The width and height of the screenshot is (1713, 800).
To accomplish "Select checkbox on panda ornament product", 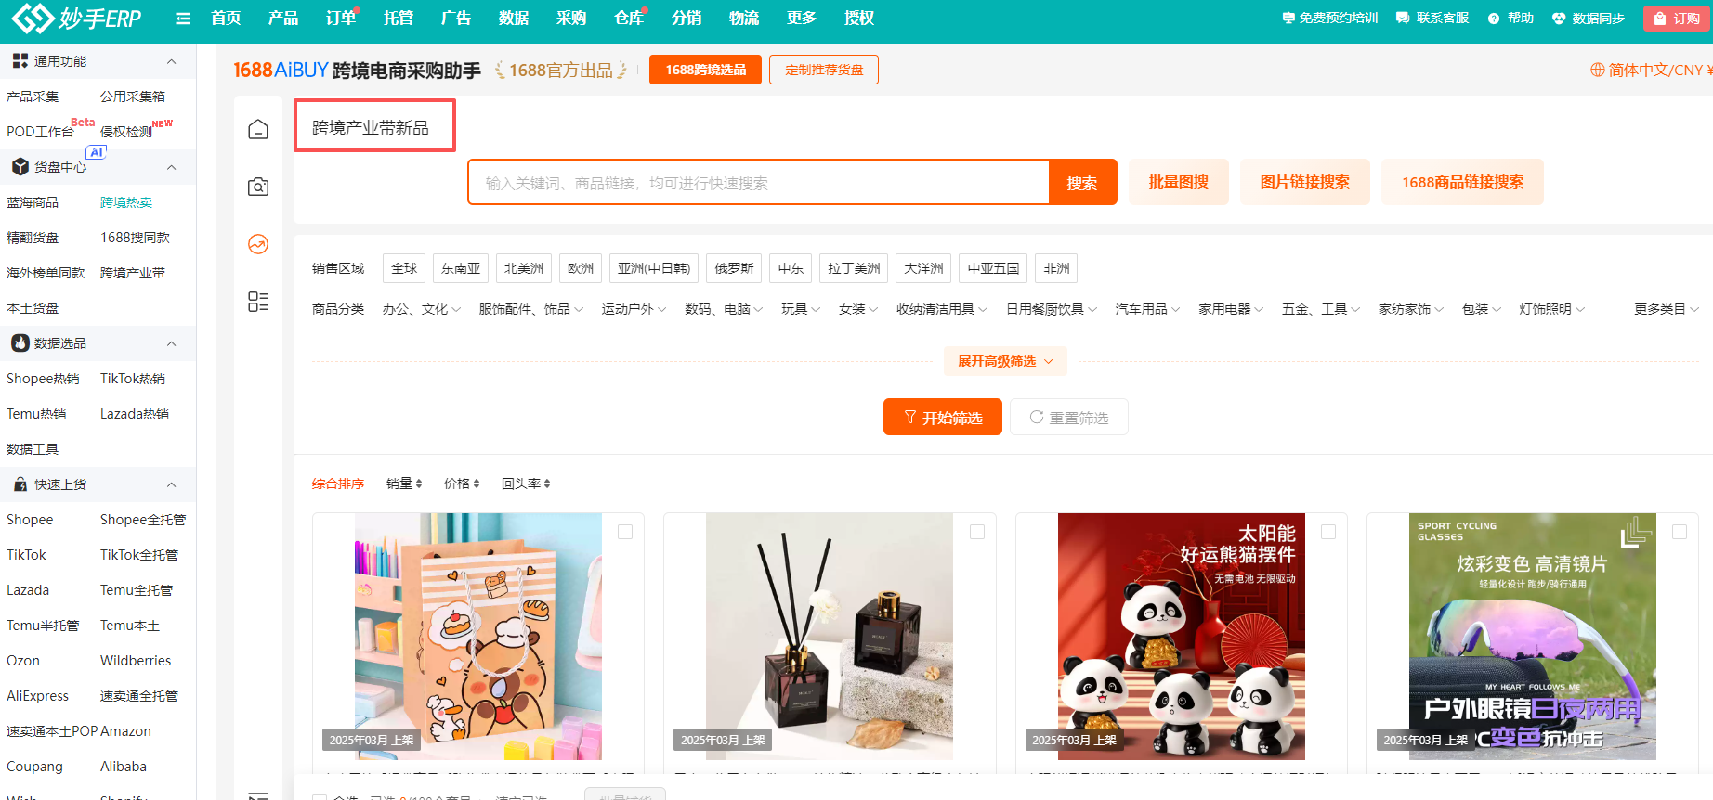I will (x=1328, y=532).
